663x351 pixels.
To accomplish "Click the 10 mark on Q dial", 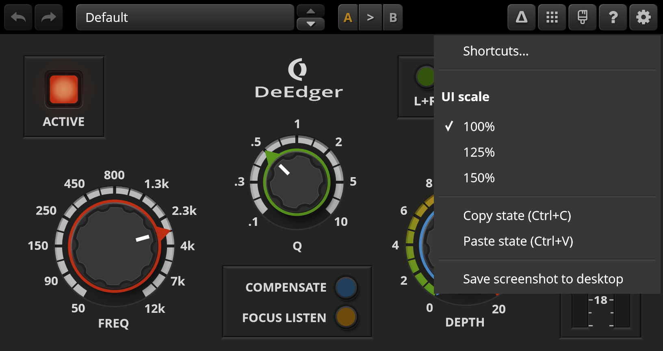I will (341, 222).
